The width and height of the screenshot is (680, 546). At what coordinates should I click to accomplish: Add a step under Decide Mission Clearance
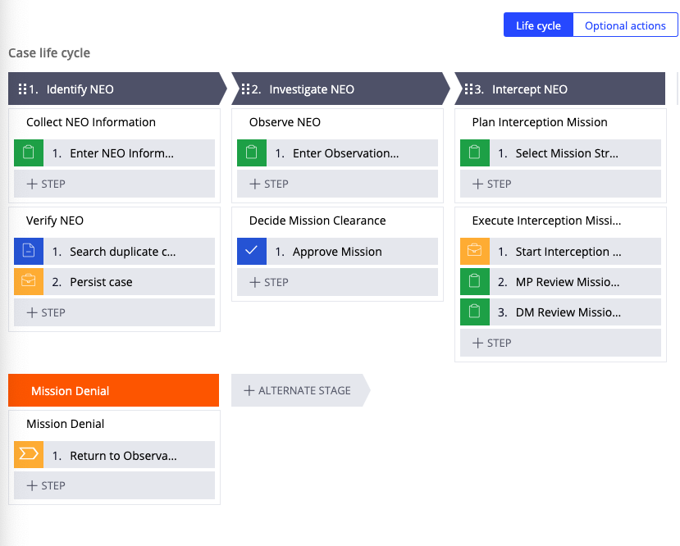click(337, 282)
